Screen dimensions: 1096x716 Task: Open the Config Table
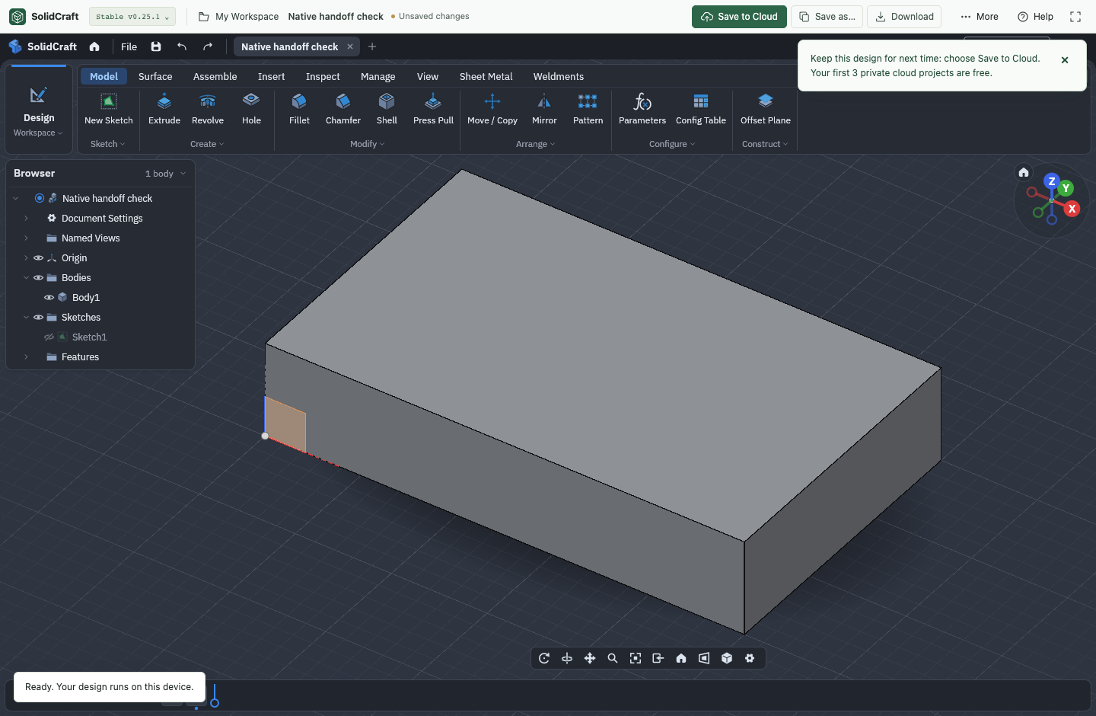coord(701,109)
